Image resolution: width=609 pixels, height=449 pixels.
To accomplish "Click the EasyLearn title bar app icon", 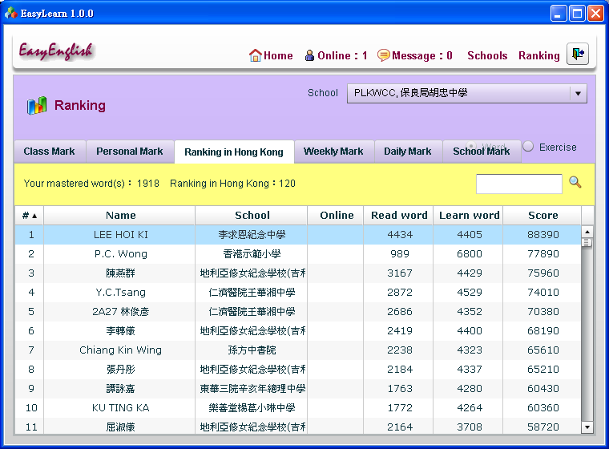I will point(11,13).
